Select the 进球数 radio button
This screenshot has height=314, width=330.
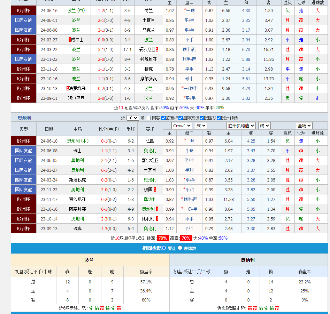(180, 248)
